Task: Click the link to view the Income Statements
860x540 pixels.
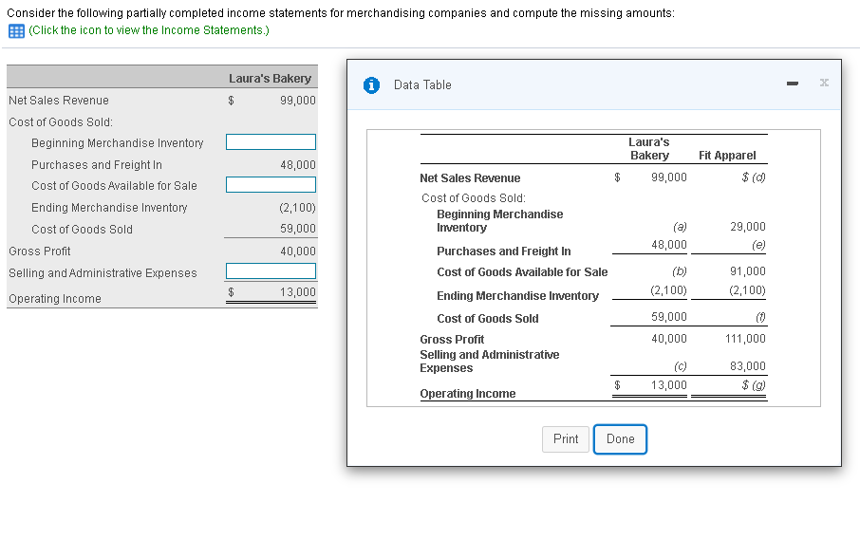Action: click(x=149, y=30)
